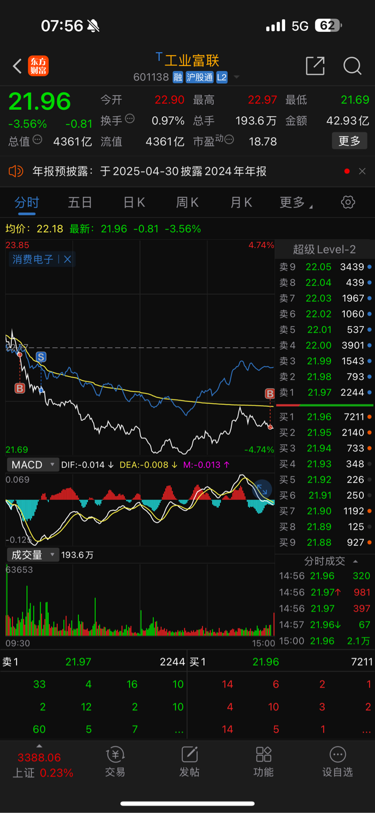Switch to the 日K tab
Viewport: 375px width, 813px height.
(x=134, y=202)
